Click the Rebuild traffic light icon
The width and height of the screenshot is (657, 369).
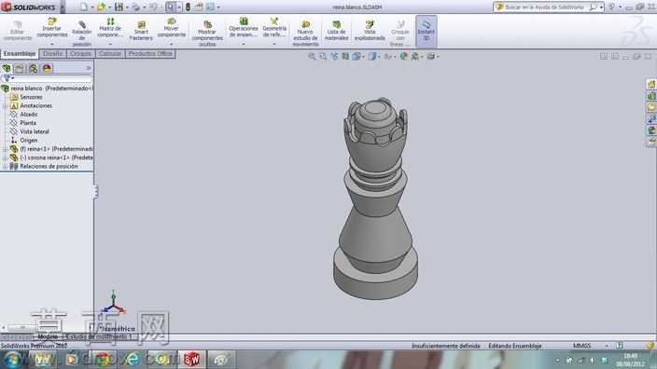(x=188, y=7)
